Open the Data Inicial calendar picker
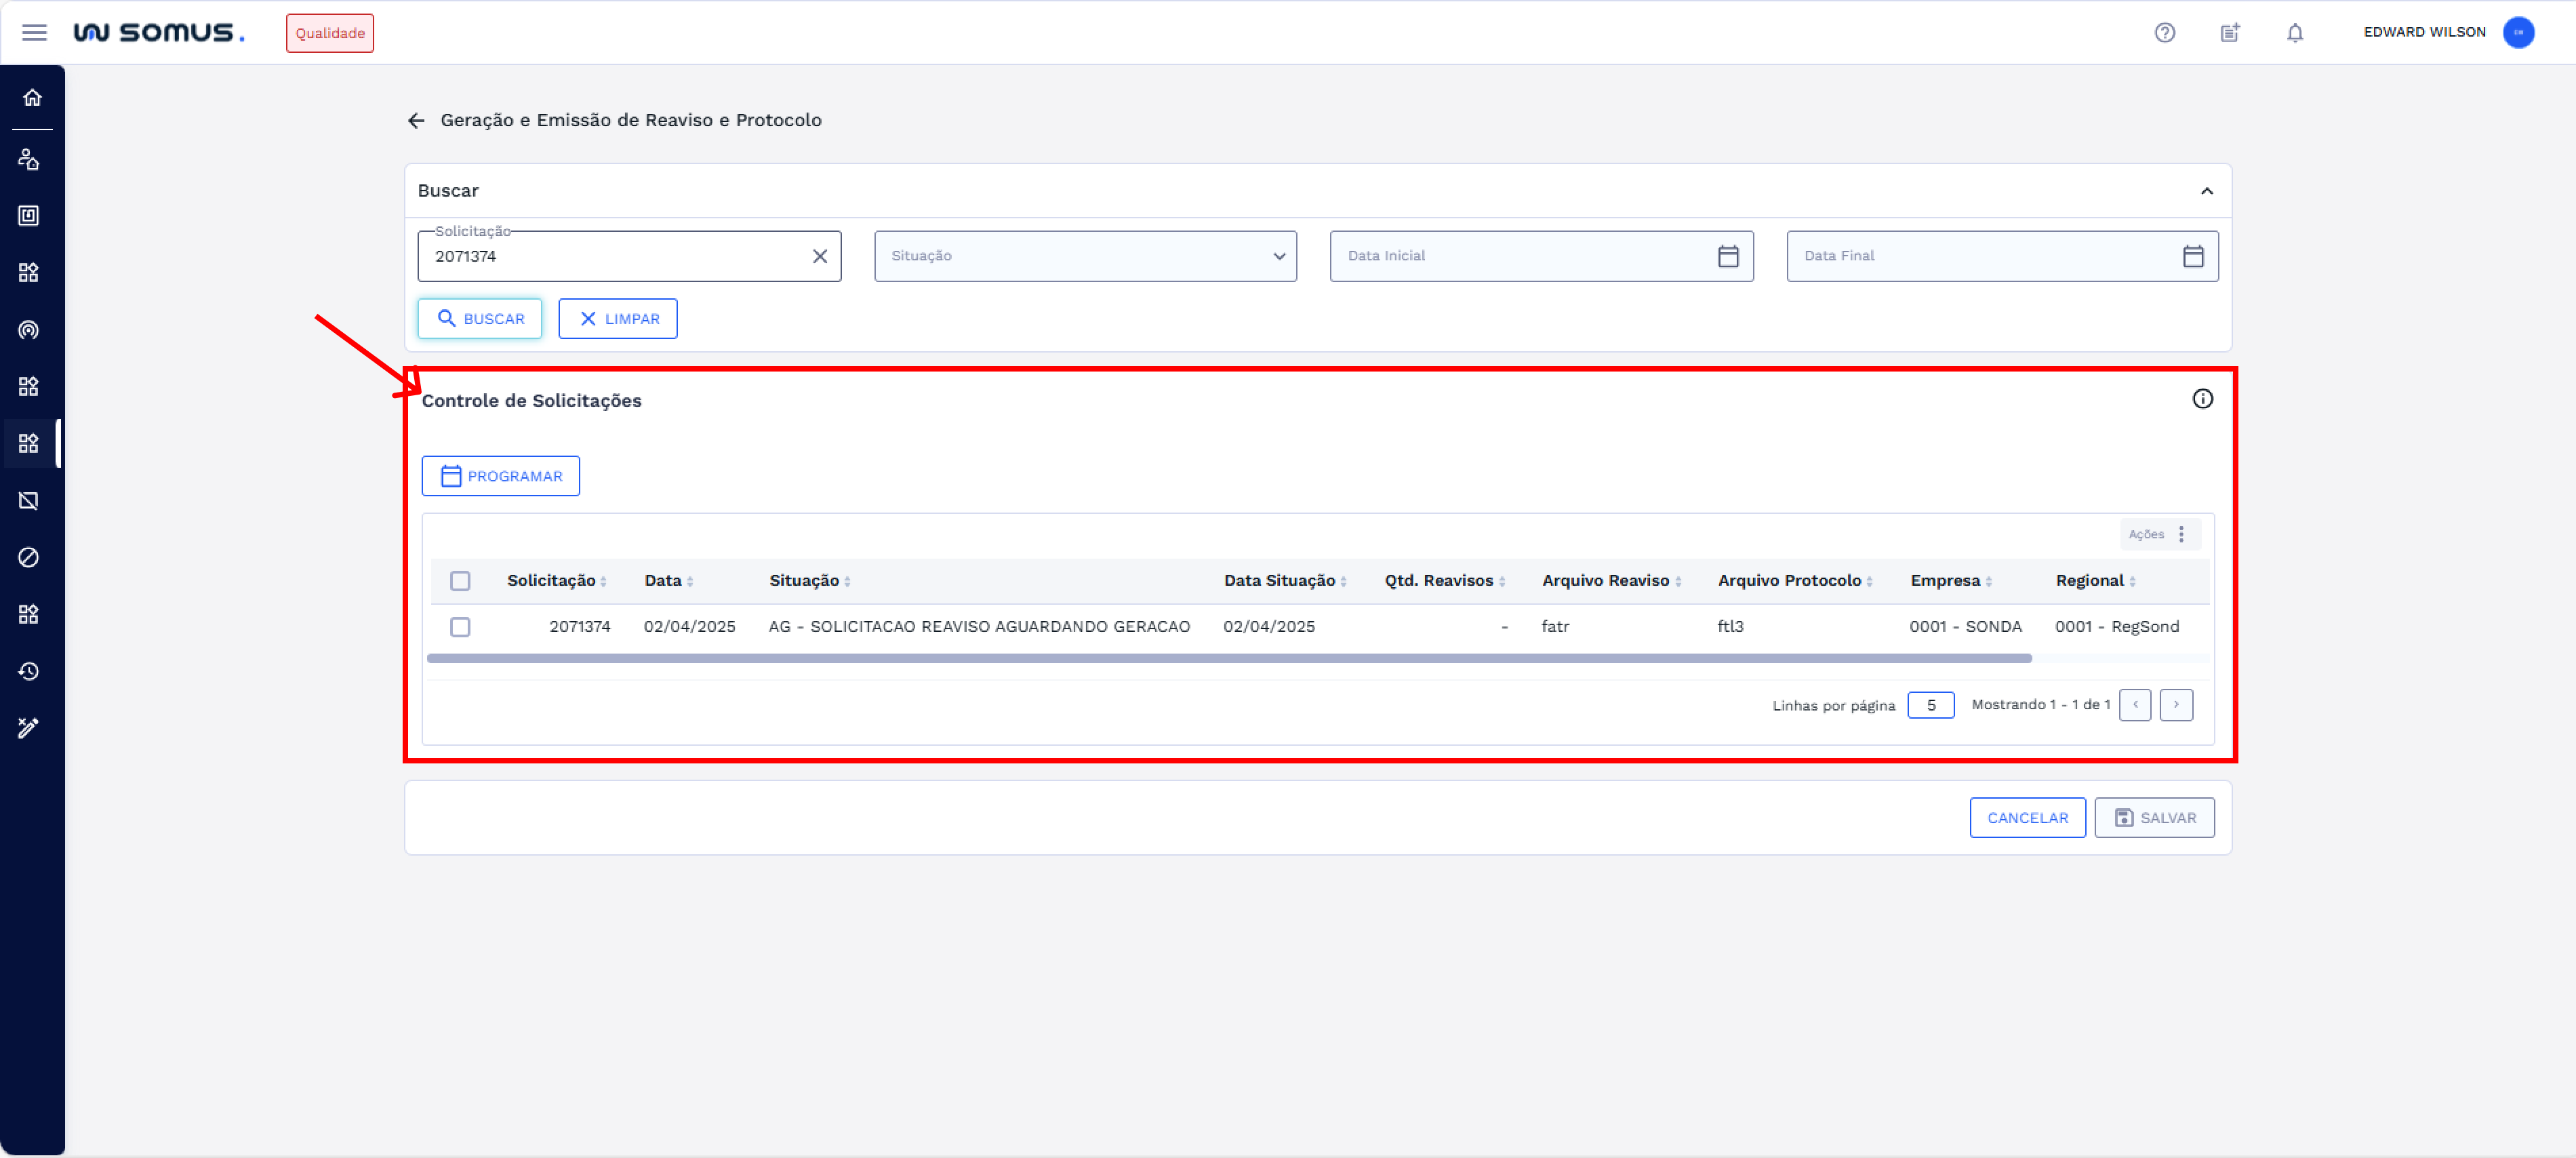This screenshot has width=2576, height=1158. coord(1727,256)
